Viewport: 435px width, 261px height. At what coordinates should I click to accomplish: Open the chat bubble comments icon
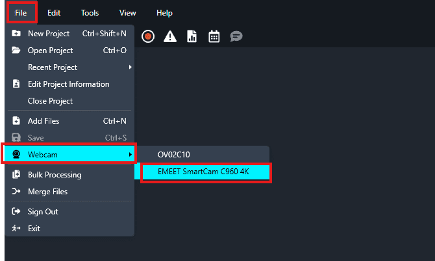[236, 37]
